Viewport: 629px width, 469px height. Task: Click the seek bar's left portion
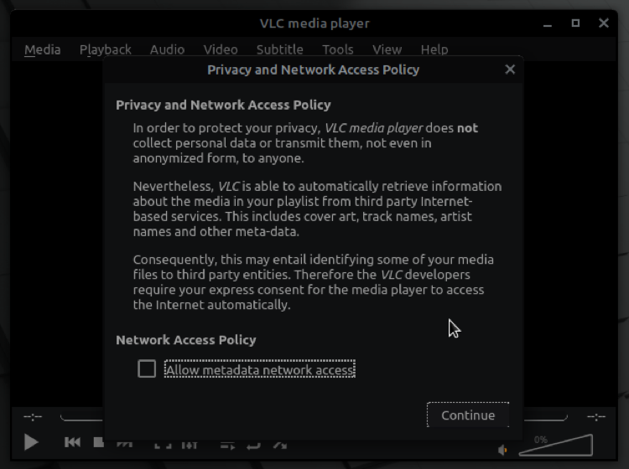click(x=81, y=417)
